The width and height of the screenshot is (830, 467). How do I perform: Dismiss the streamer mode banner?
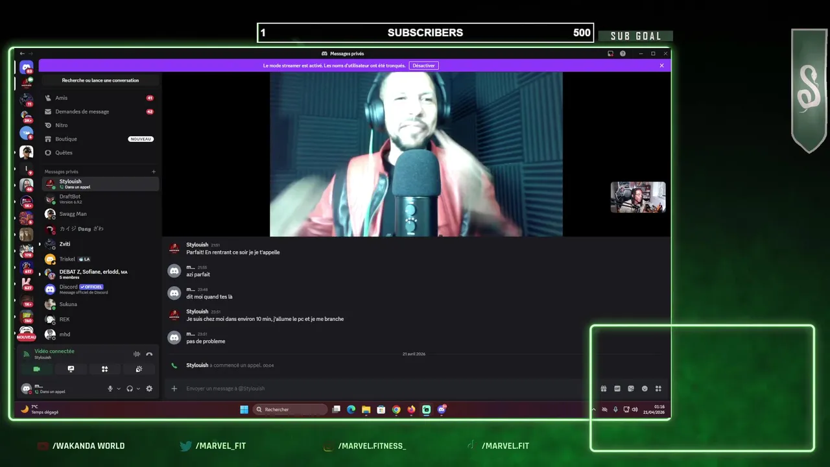[661, 66]
